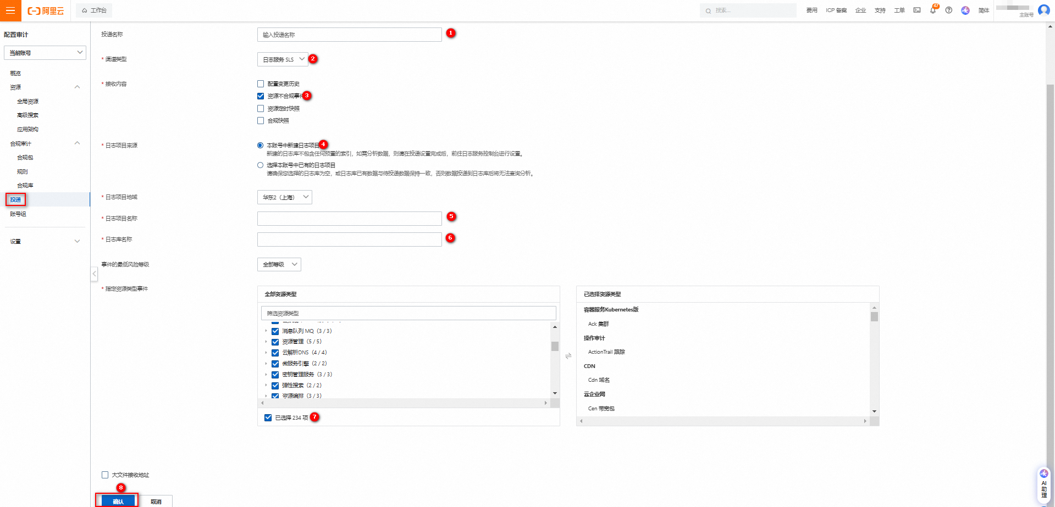Open the 企业 menu

coord(860,10)
